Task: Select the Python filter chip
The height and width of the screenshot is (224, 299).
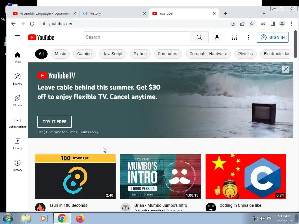Action: [x=140, y=54]
